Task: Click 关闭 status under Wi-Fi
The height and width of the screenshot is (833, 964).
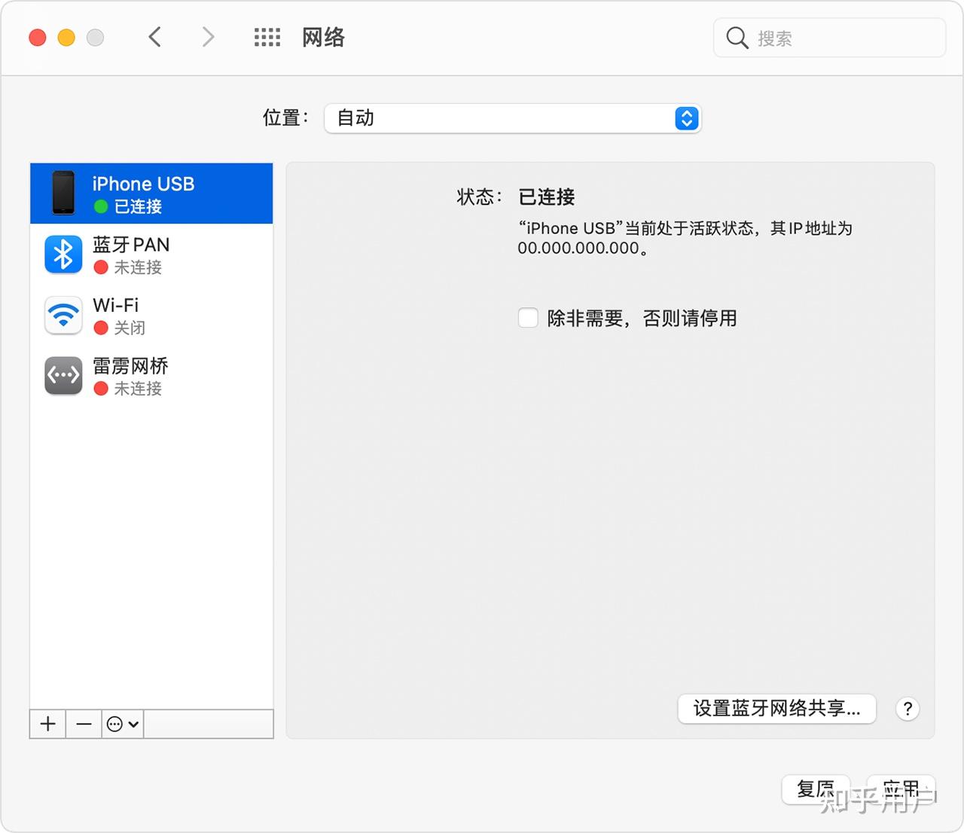Action: [x=130, y=328]
